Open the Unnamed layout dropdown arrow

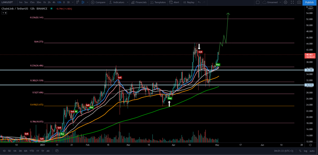[x=280, y=2]
